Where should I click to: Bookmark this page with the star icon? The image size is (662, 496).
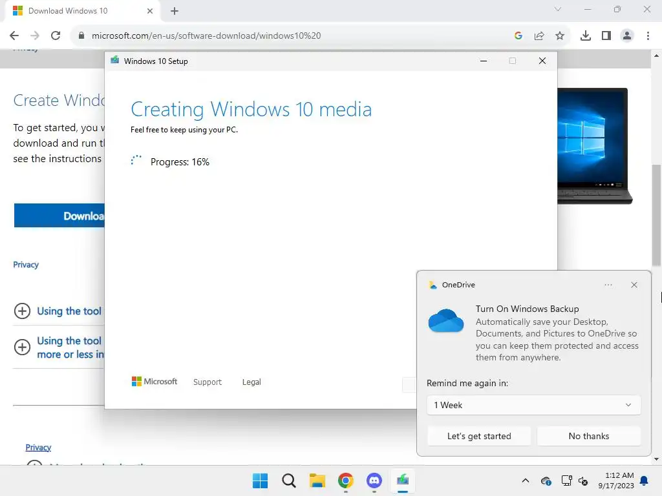(x=560, y=36)
